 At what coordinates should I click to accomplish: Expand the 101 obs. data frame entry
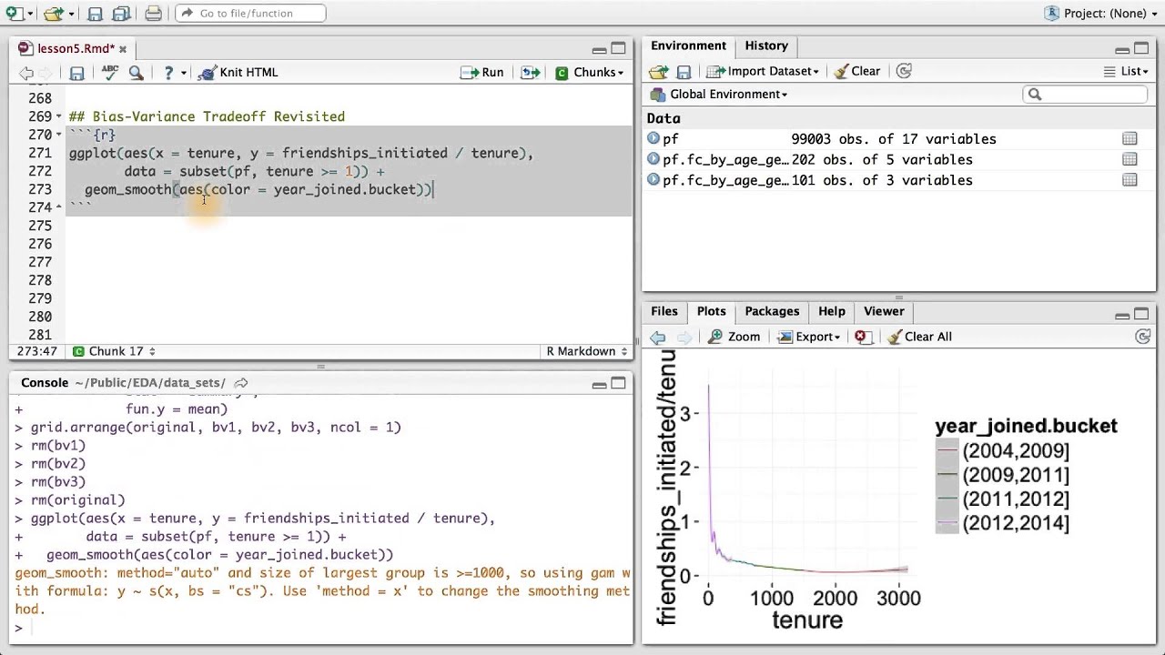653,180
